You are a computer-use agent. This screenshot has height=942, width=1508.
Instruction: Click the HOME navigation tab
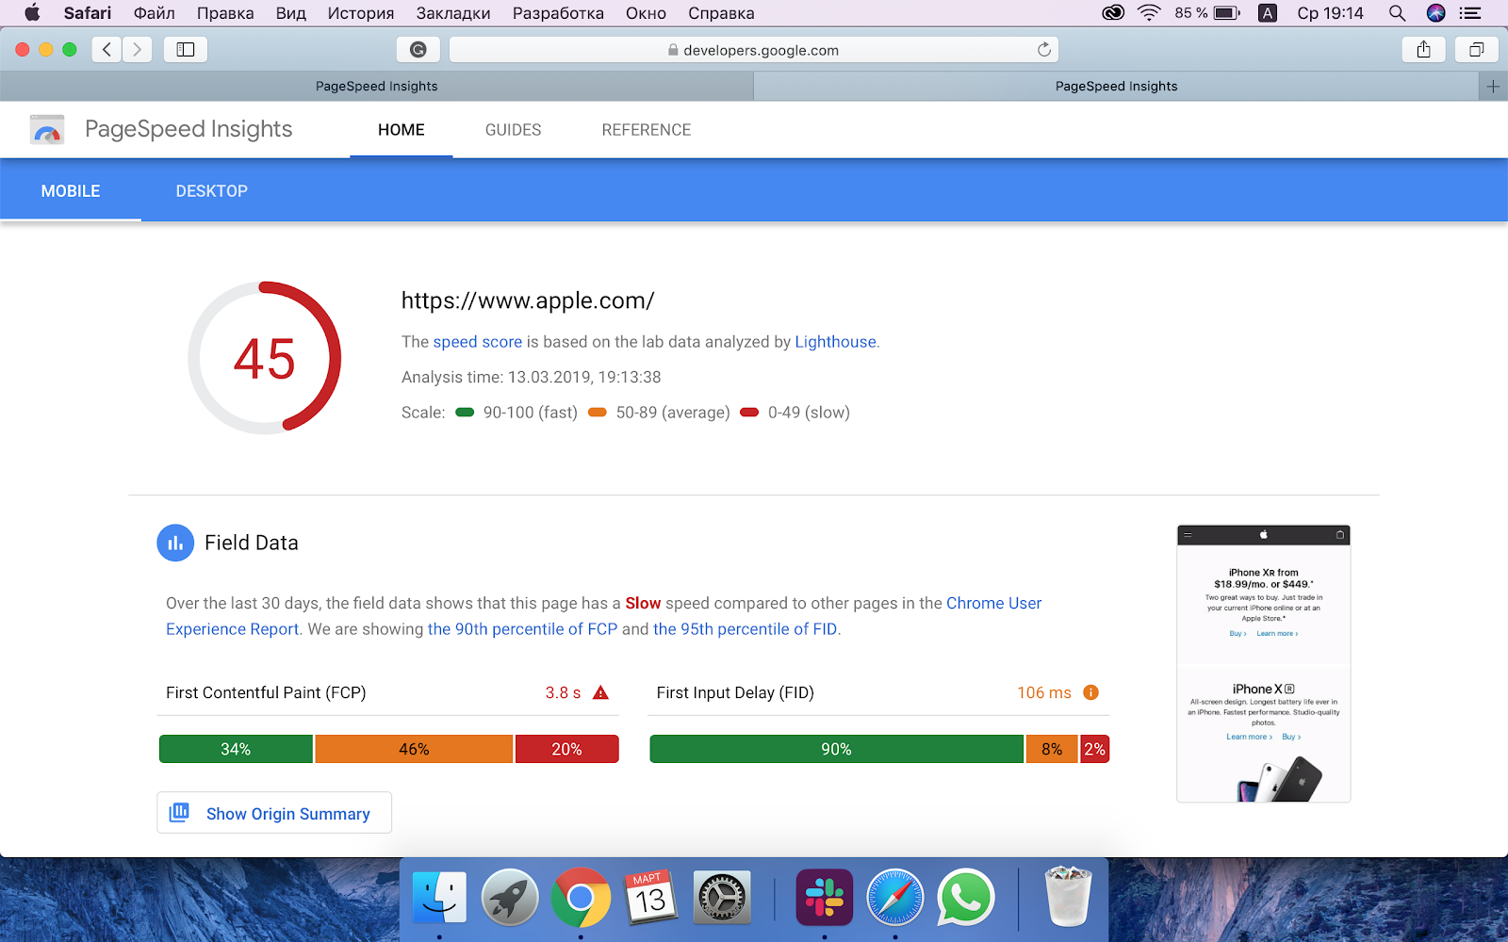point(402,130)
